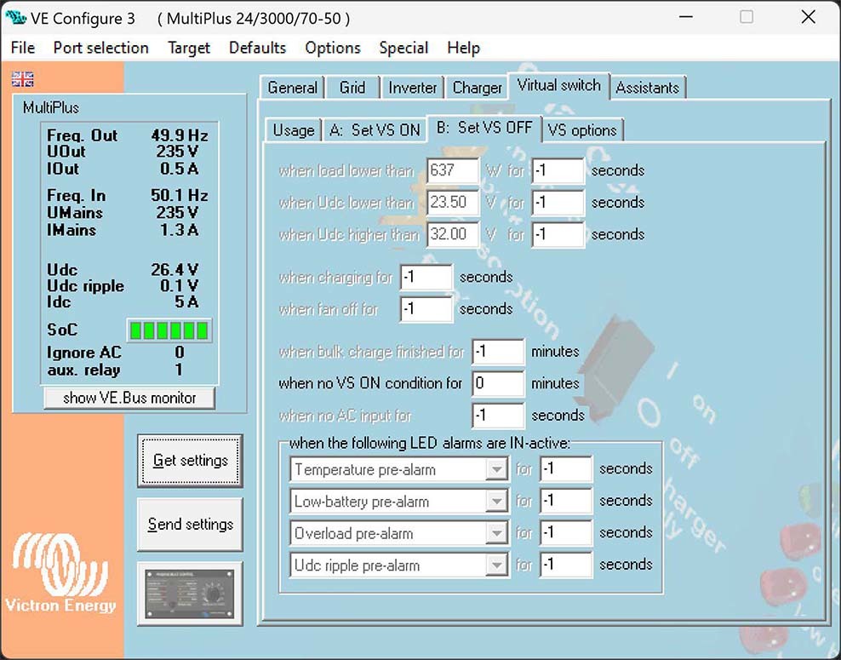841x660 pixels.
Task: Select the A: Set VS ON subtab
Action: tap(375, 130)
